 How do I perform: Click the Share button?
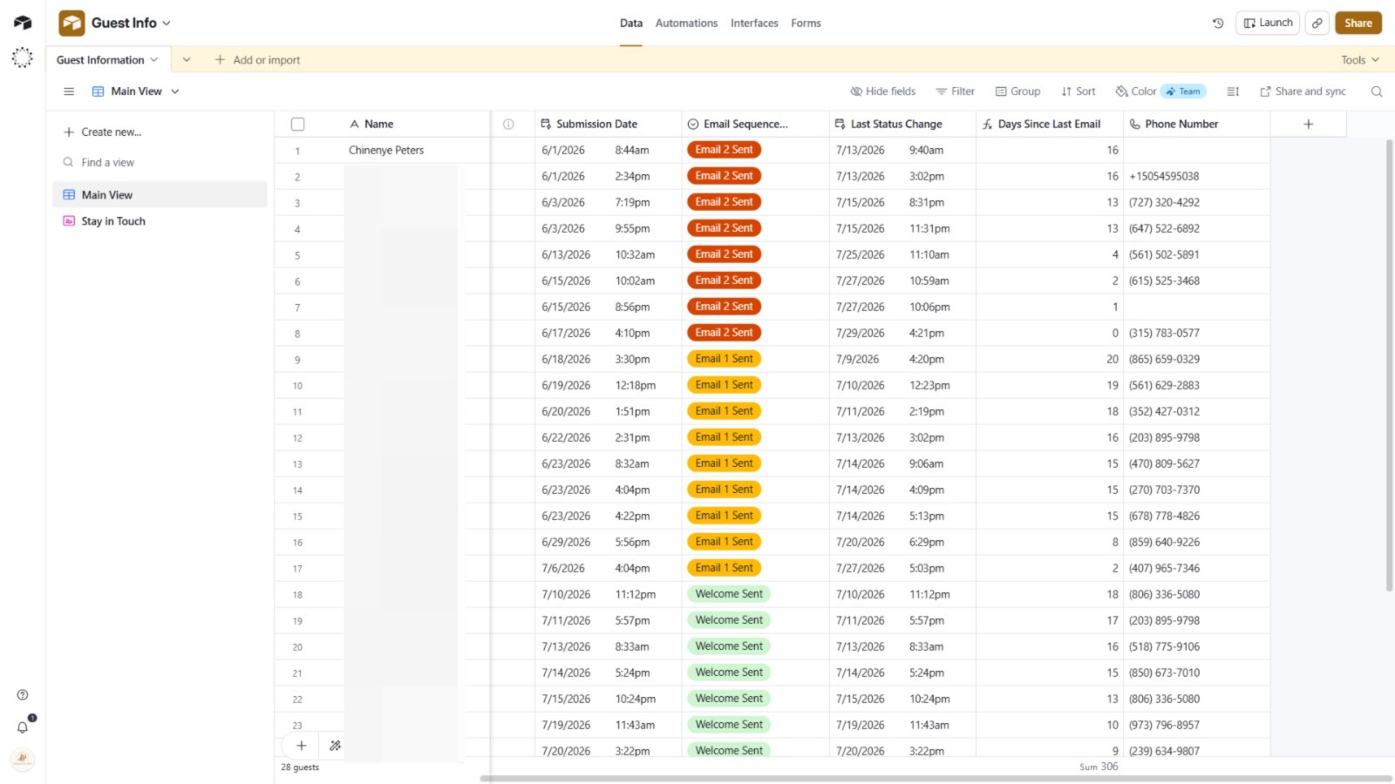pyautogui.click(x=1358, y=24)
